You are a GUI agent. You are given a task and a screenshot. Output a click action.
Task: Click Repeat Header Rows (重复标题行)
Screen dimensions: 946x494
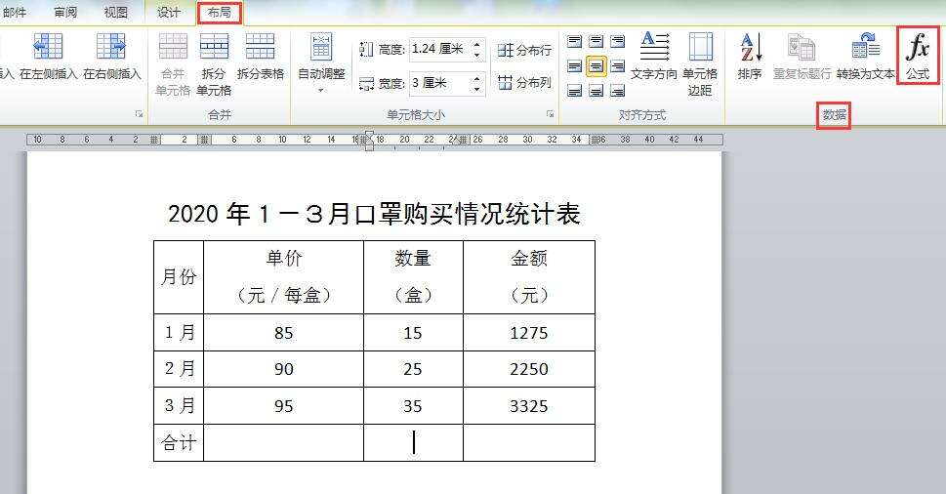[x=802, y=56]
